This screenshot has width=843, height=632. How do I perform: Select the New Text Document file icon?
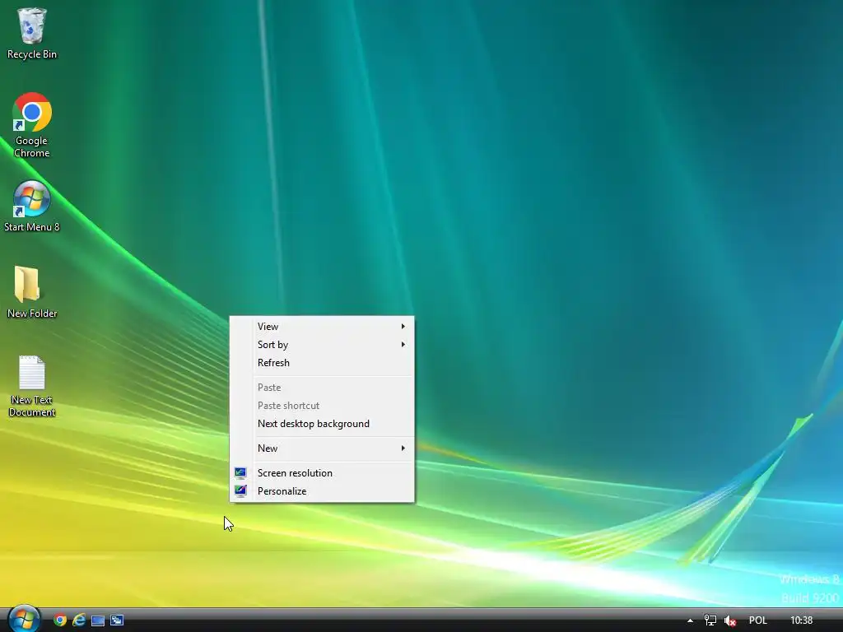tap(32, 385)
